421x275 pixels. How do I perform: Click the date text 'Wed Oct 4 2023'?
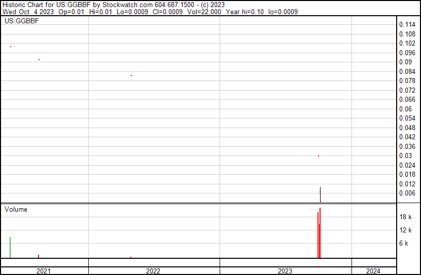point(28,12)
